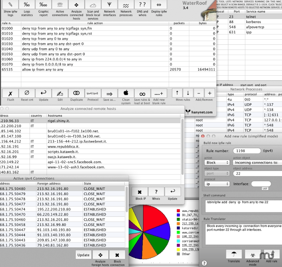The width and height of the screenshot is (282, 267).
Task: Switch to Advanced mode
Action: click(x=253, y=254)
